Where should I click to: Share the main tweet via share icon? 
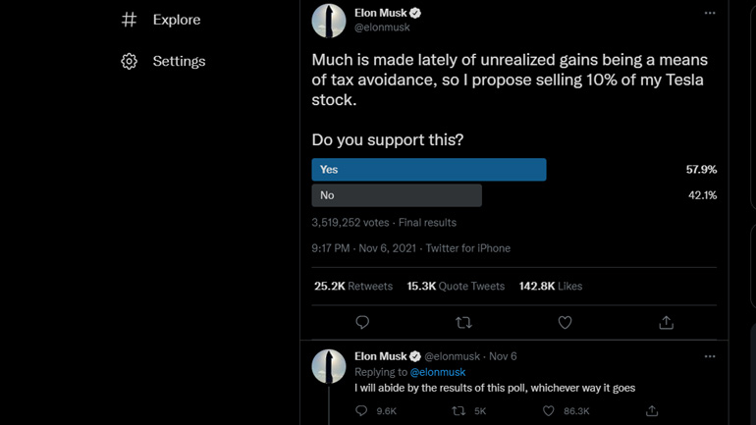click(666, 322)
